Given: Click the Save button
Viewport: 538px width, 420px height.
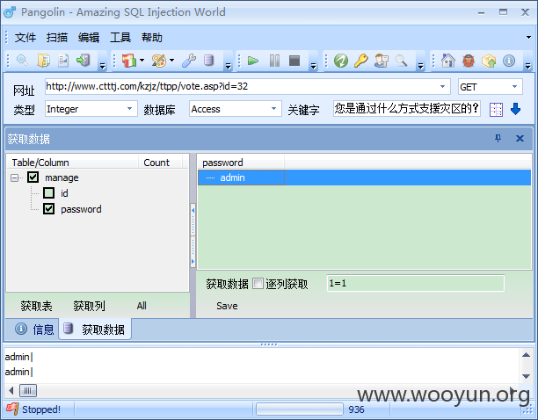Looking at the screenshot, I should pyautogui.click(x=227, y=306).
